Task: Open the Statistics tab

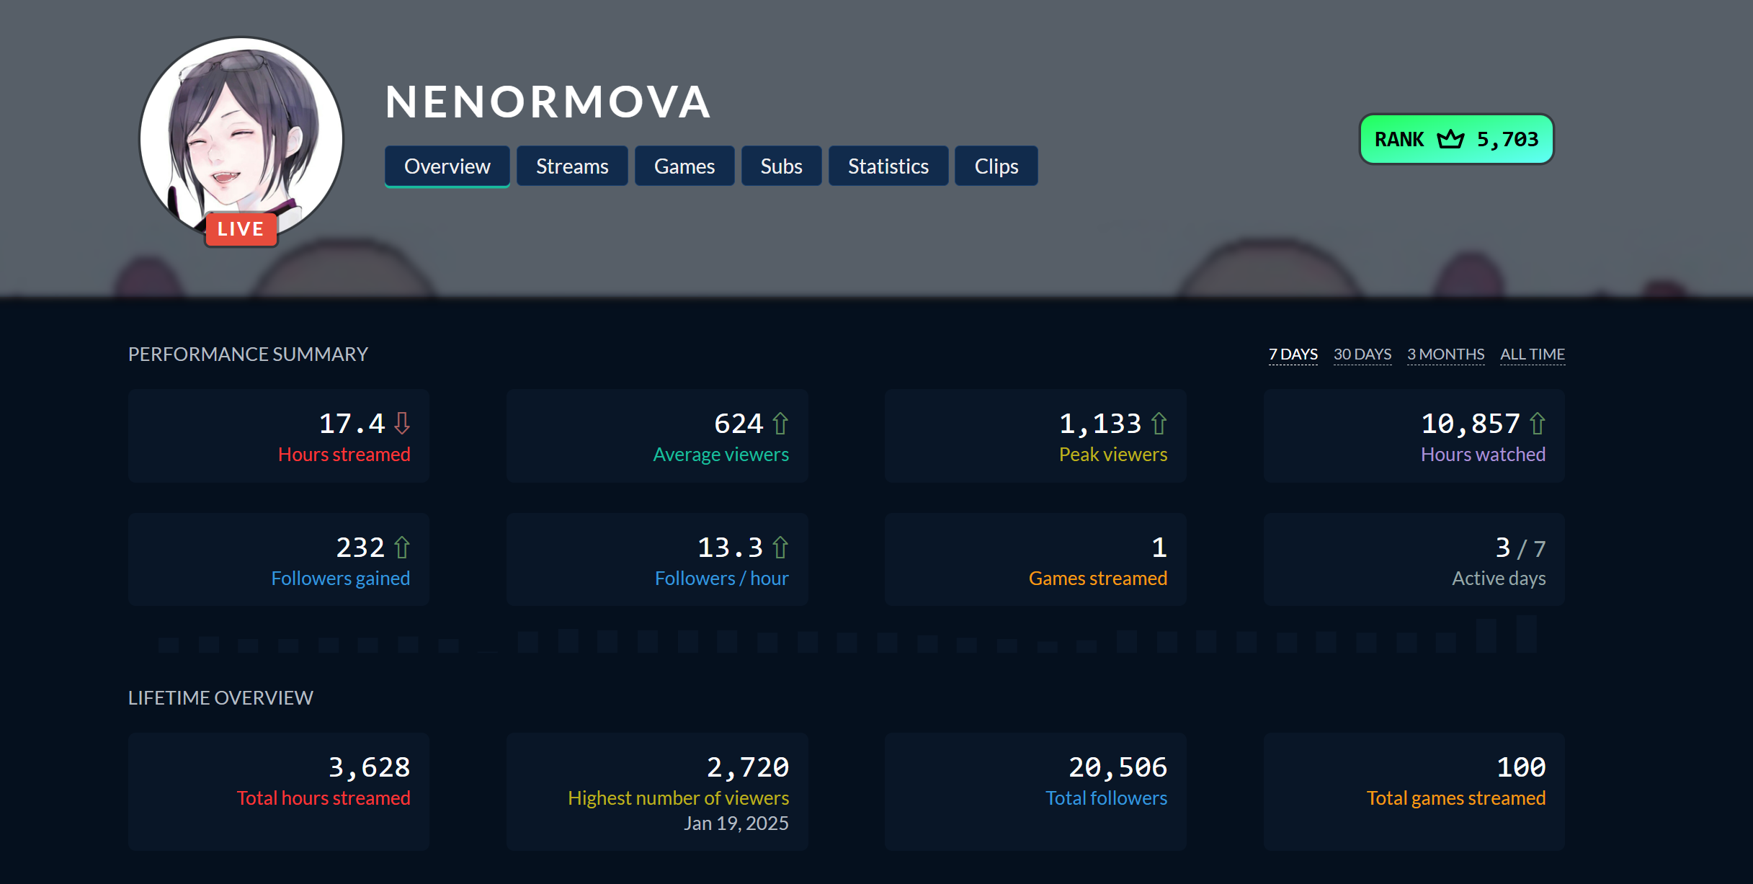Action: click(888, 166)
